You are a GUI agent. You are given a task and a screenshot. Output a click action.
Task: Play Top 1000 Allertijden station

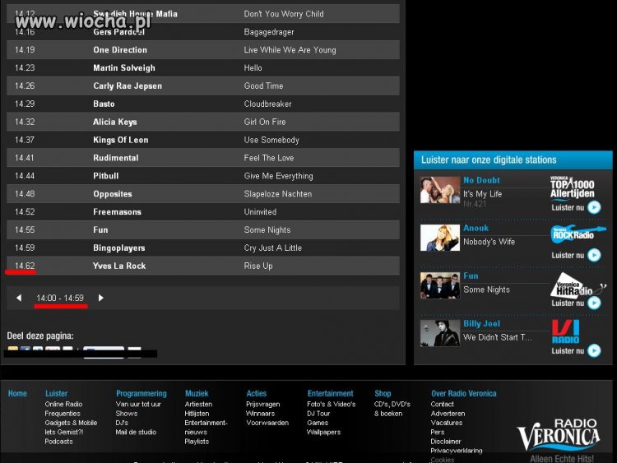pos(594,207)
